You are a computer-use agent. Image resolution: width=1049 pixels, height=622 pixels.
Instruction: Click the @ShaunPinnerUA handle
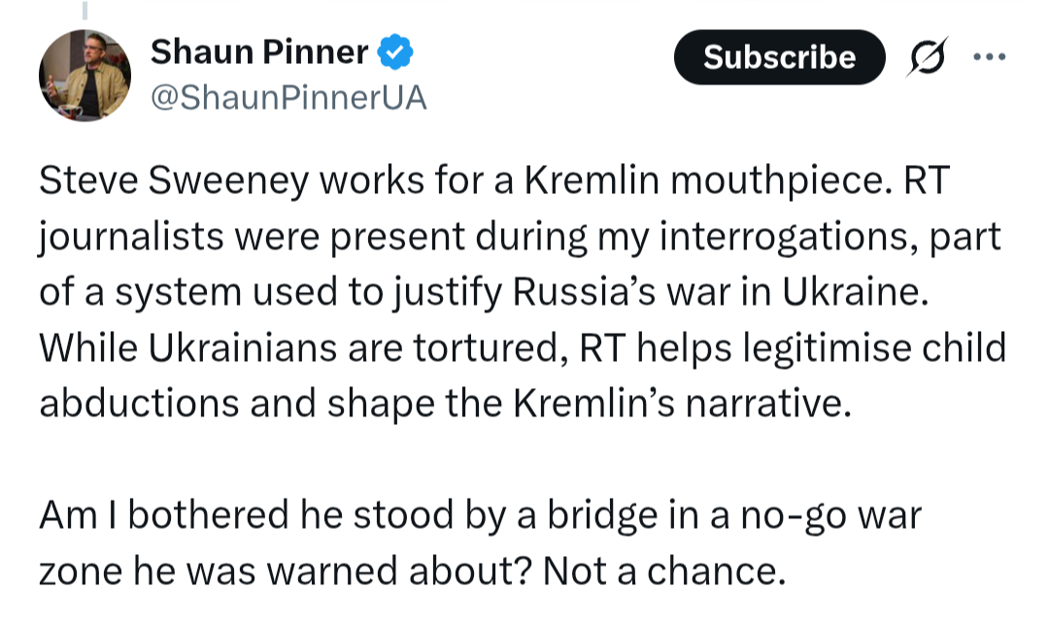point(288,98)
